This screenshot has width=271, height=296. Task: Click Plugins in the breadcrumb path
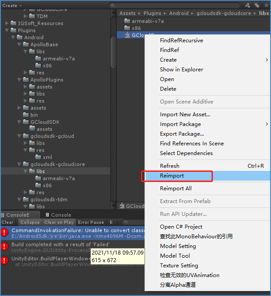[x=152, y=13]
